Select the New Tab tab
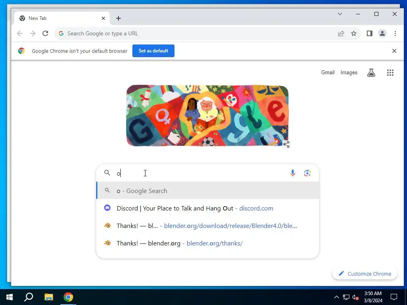This screenshot has width=407, height=305. 62,18
